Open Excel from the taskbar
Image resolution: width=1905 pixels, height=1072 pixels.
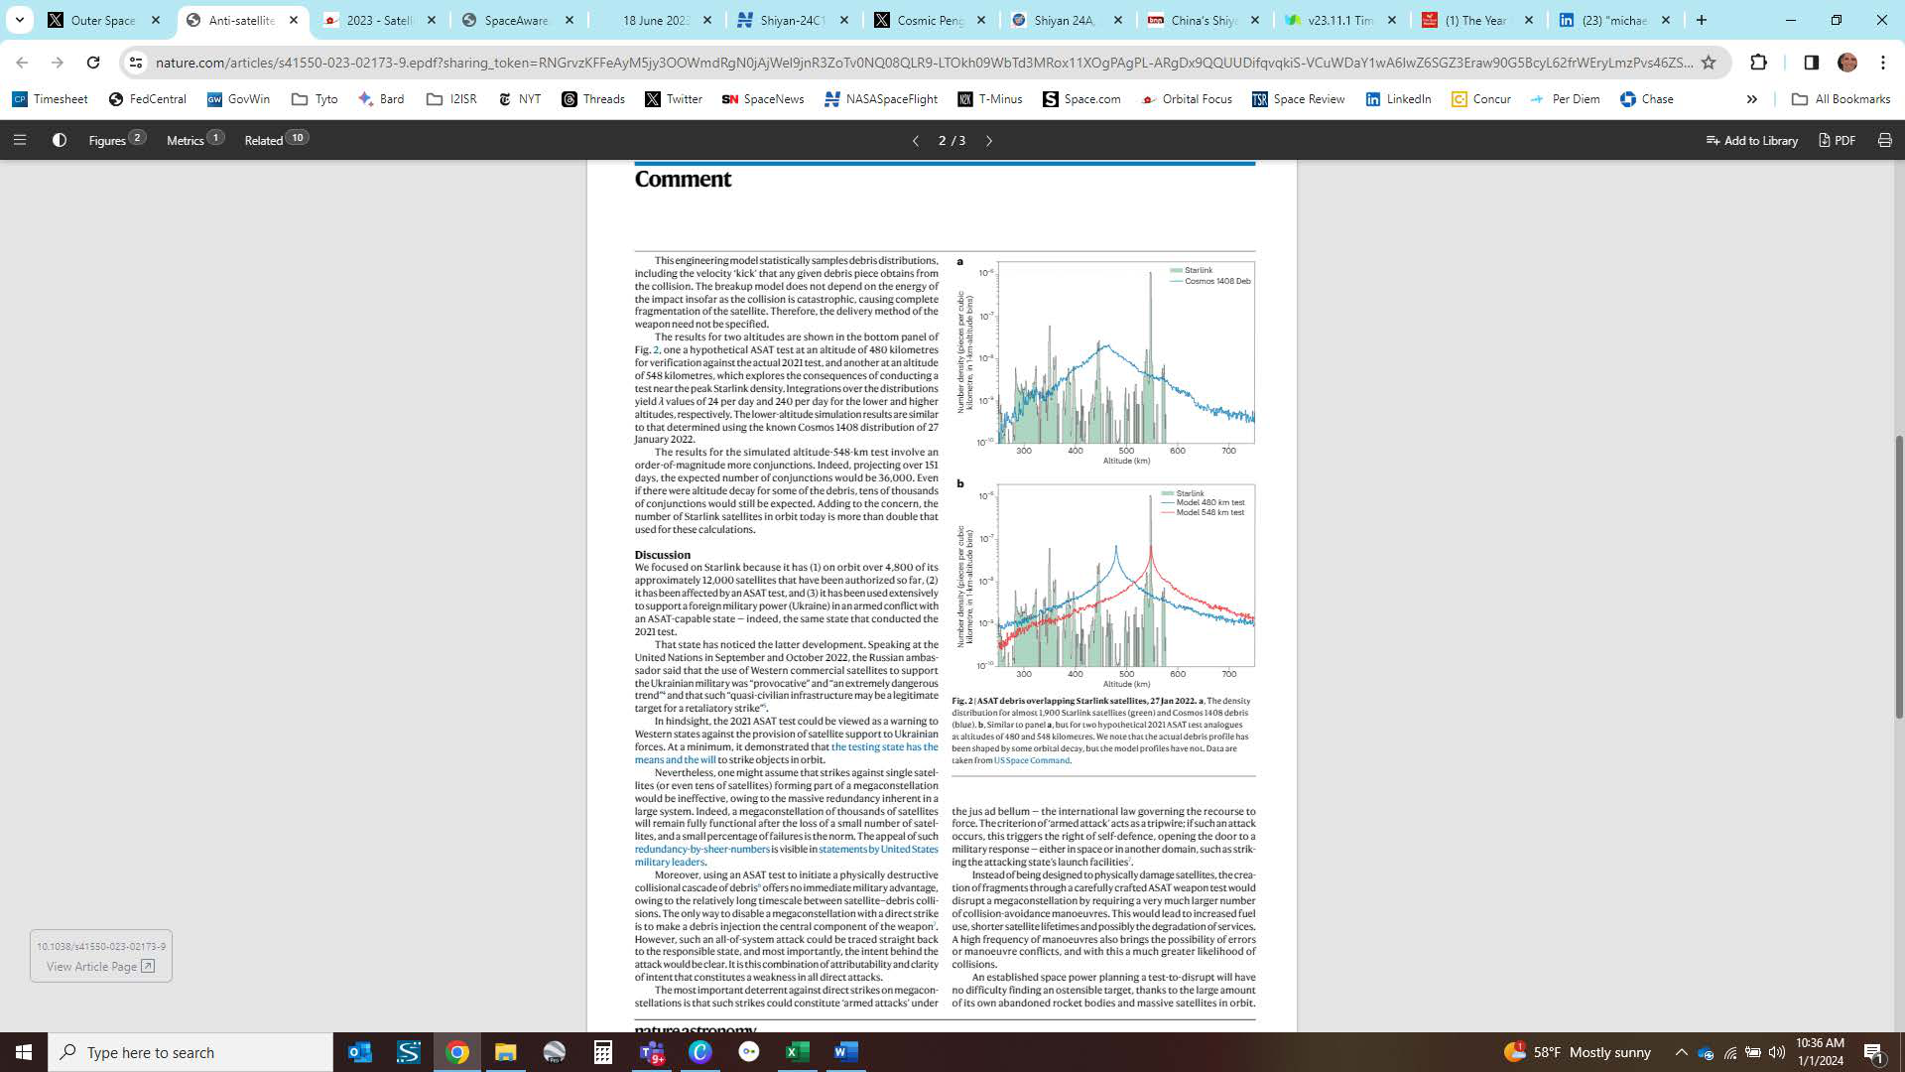click(798, 1052)
